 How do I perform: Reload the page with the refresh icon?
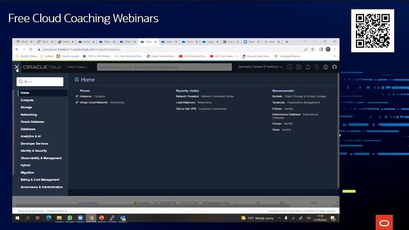pos(31,49)
